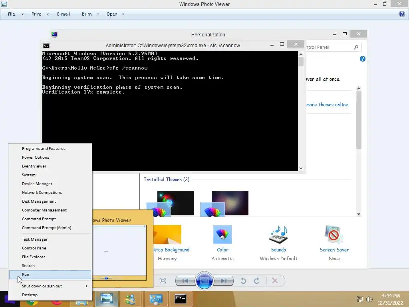This screenshot has width=409, height=307.
Task: Click the Personalization help question mark icon
Action: point(363,59)
